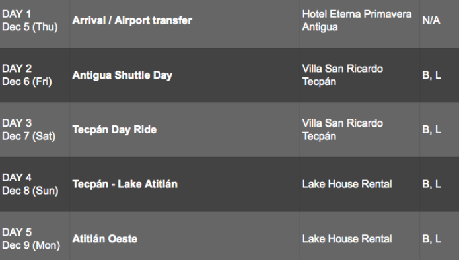Select the Arrival / Airport transfer title
Screen dimensions: 459x260
(132, 20)
